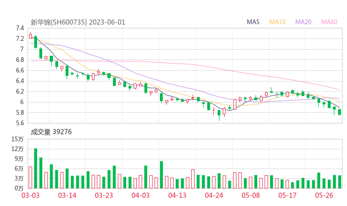Click the 6.4 price axis label
This screenshot has height=206, width=347.
click(20, 81)
